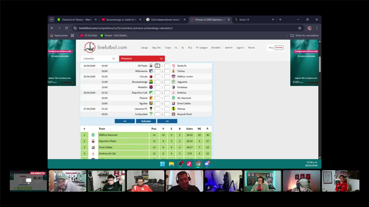Click the Cúcuta team crest
369x207 pixels.
click(151, 76)
